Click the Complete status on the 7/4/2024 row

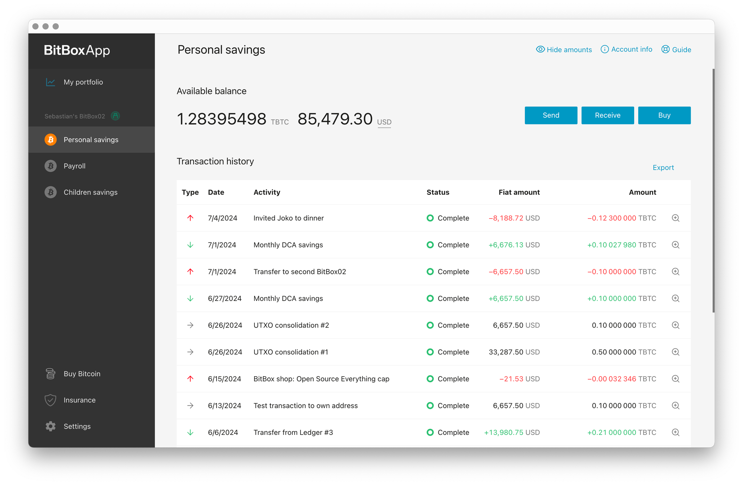(x=448, y=218)
